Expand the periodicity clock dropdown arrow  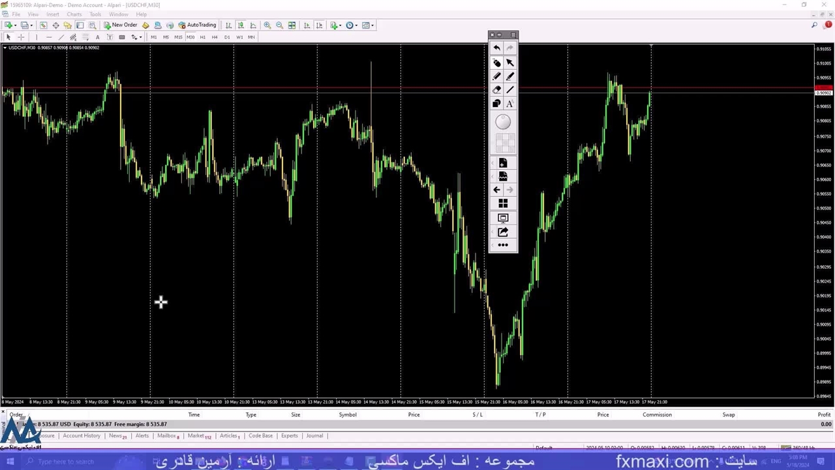point(356,25)
